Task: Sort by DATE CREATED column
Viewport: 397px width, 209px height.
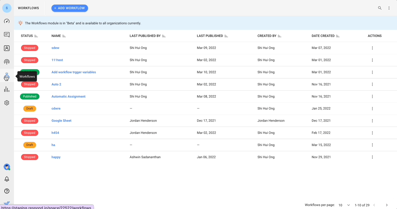Action: click(338, 36)
